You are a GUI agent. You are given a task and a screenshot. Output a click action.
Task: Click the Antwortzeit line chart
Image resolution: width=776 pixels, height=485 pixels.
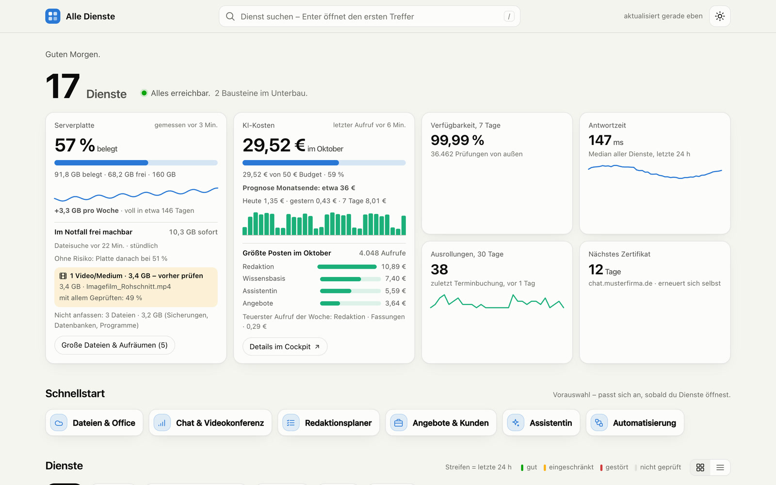655,172
